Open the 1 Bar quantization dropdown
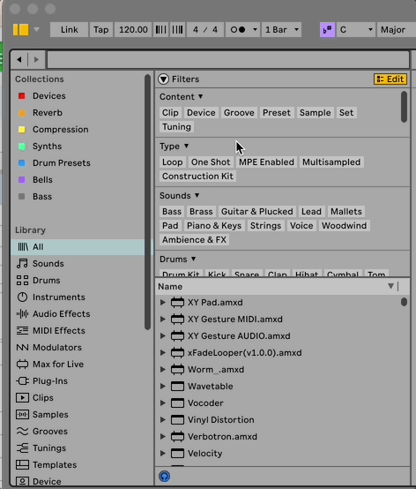Image resolution: width=416 pixels, height=489 pixels. point(281,30)
